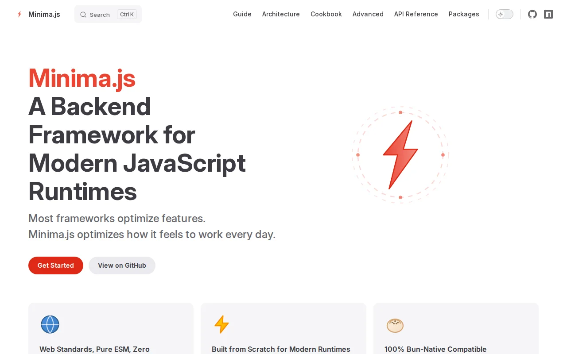Click the Ctrl K shortcut badge
The image size is (567, 354).
coord(127,15)
